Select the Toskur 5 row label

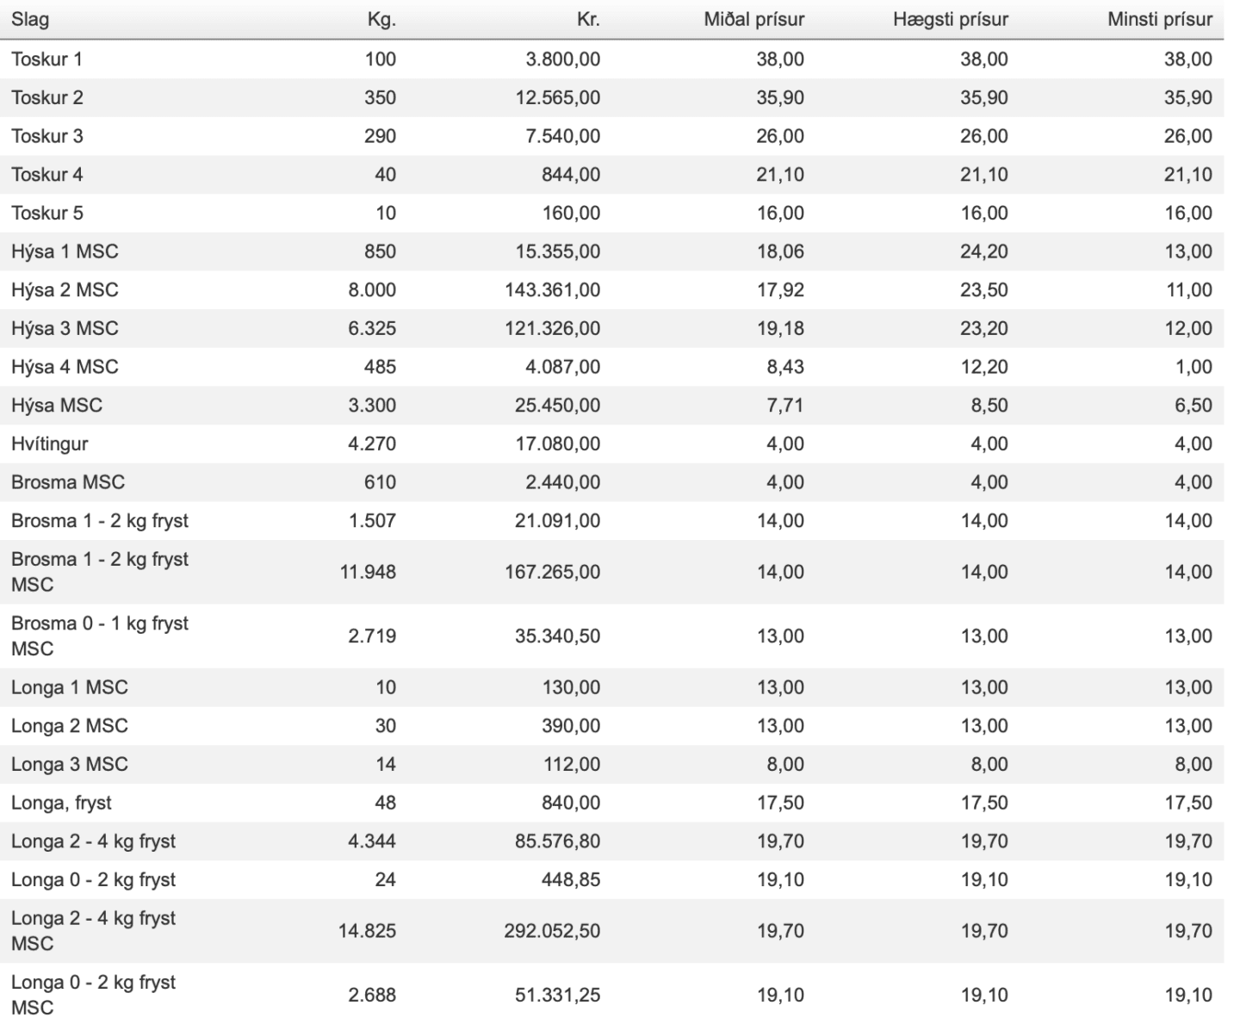(x=47, y=214)
